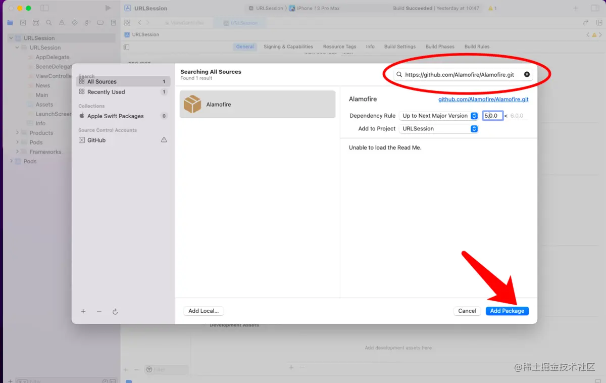Switch to the Build Settings tab
Screen dimensions: 606x383
tap(400, 46)
